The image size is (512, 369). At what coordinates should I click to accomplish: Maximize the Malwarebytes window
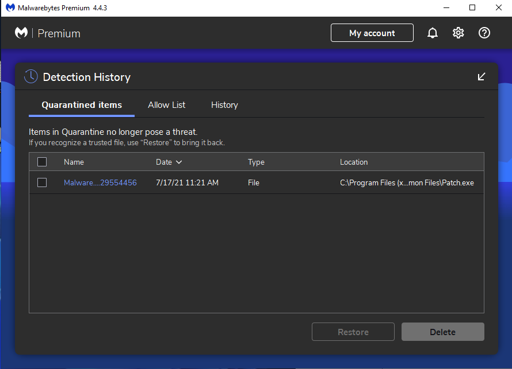472,7
